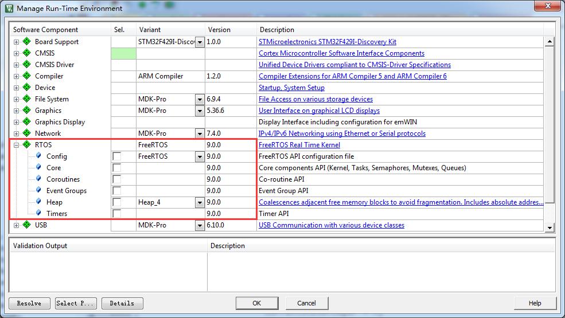Expand the Compiler tree node
This screenshot has height=318, width=565.
[x=16, y=76]
